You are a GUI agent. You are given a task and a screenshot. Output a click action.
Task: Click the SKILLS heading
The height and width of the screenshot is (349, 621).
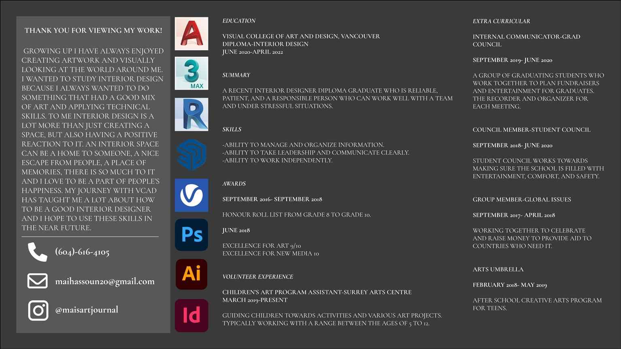tap(232, 129)
